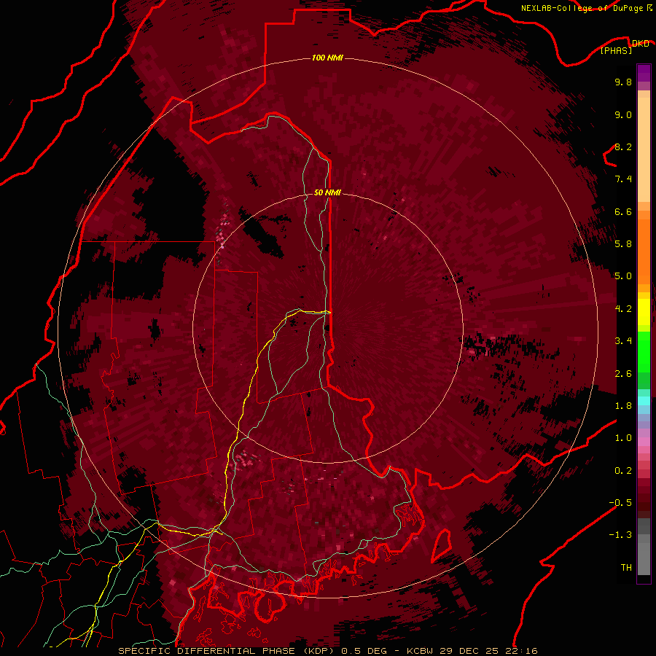This screenshot has height=656, width=656.
Task: Click the 5.0 scale label
Action: pos(623,276)
